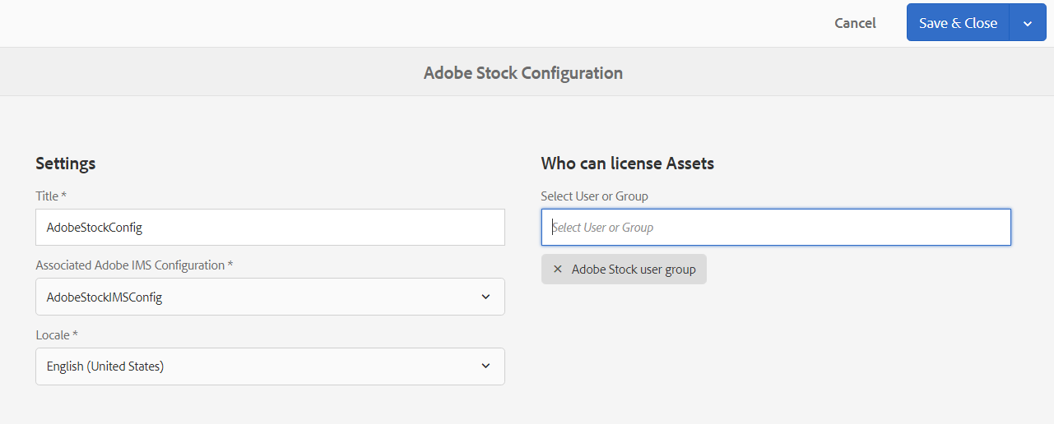
Task: Click the required asterisk beside Locale
Action: coord(76,334)
